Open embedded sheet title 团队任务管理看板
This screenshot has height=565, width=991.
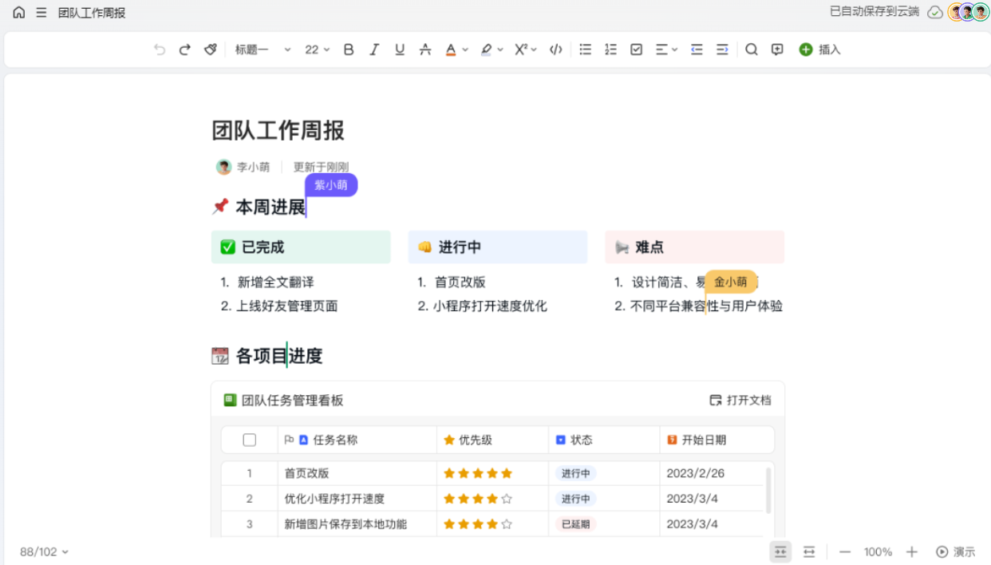point(292,400)
